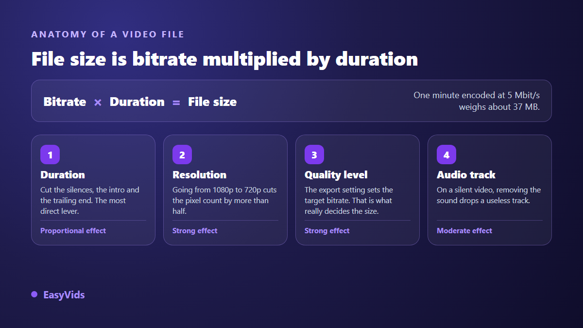This screenshot has width=583, height=328.
Task: Click the word 'Bitrate' in the formula
Action: point(65,102)
